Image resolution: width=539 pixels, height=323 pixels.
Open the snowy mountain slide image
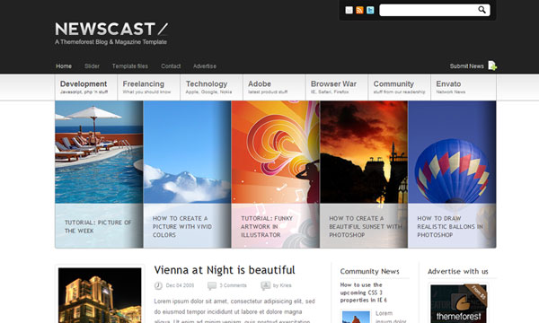[187, 152]
